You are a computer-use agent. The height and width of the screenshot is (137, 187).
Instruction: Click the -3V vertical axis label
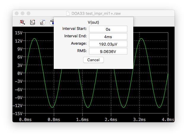[19, 81]
